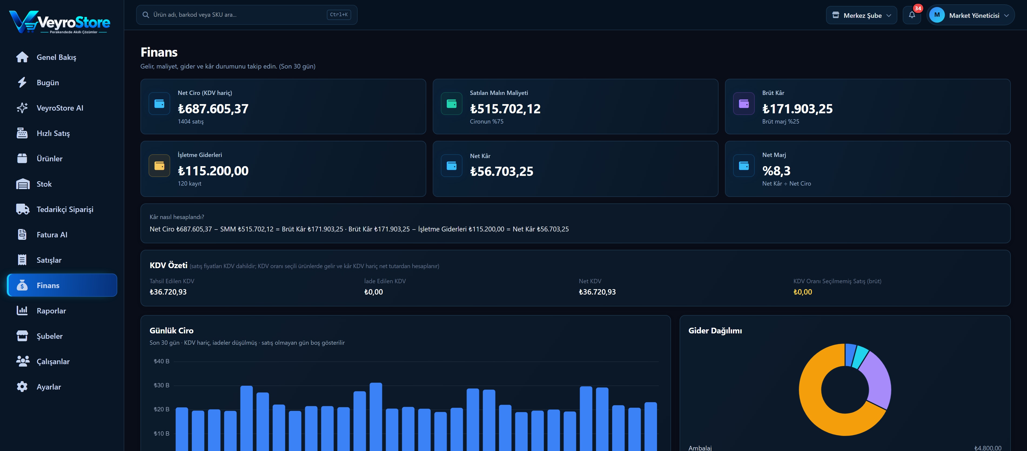
Task: Click the Tahsil Edilen KDV ₺36.720,93 amount
Action: (x=168, y=292)
